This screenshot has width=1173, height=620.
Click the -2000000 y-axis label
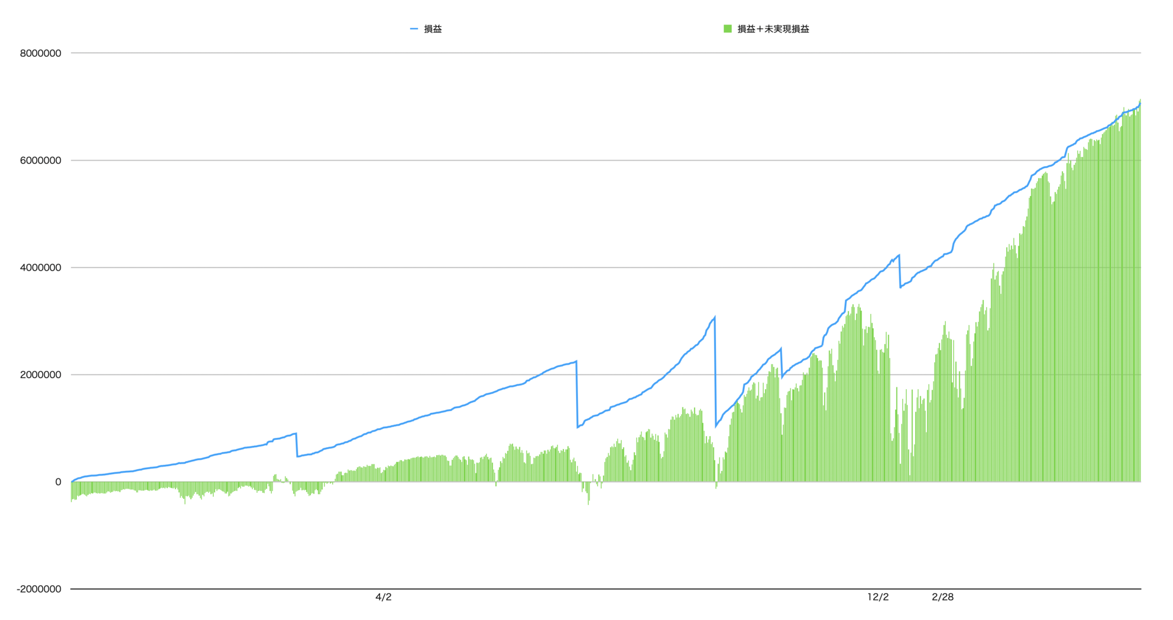(x=39, y=589)
